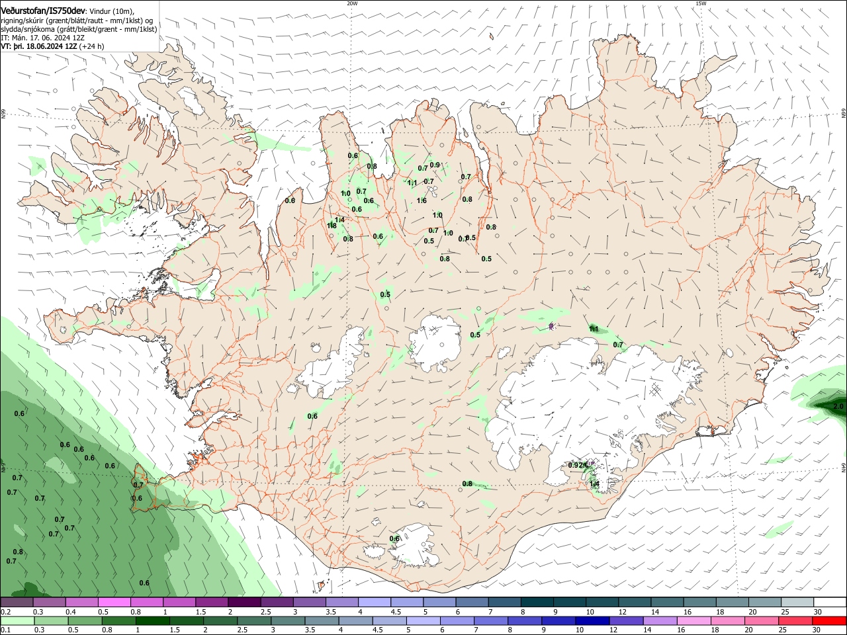
Task: Click the bright red 30 mm rain swatch
Action: click(830, 620)
